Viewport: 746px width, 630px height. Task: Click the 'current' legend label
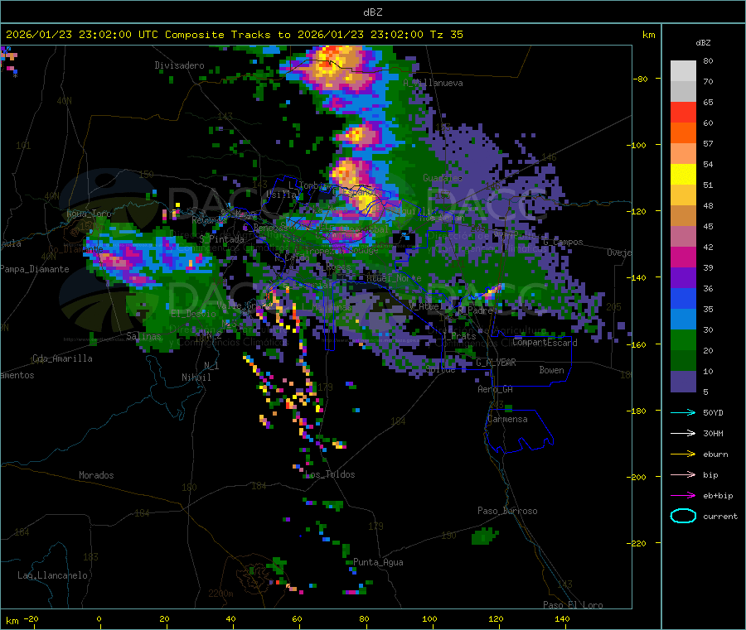pos(720,517)
